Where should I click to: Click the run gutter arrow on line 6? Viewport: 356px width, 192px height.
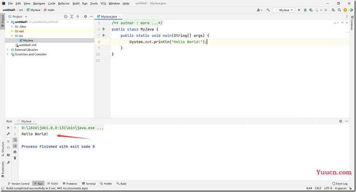(x=104, y=29)
